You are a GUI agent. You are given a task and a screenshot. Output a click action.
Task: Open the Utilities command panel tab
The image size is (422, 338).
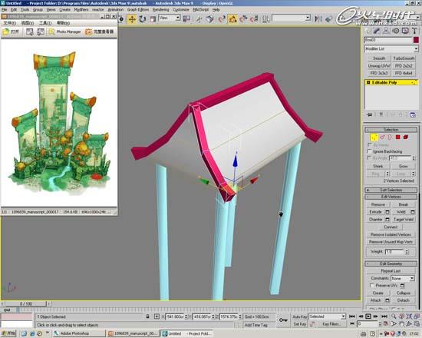point(414,31)
